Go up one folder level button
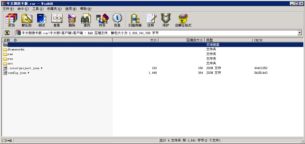Image resolution: width=305 pixels, height=144 pixels. click(x=7, y=33)
